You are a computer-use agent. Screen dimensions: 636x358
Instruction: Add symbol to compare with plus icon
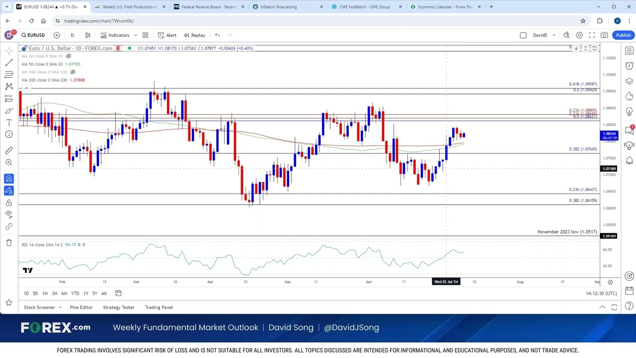pos(57,35)
